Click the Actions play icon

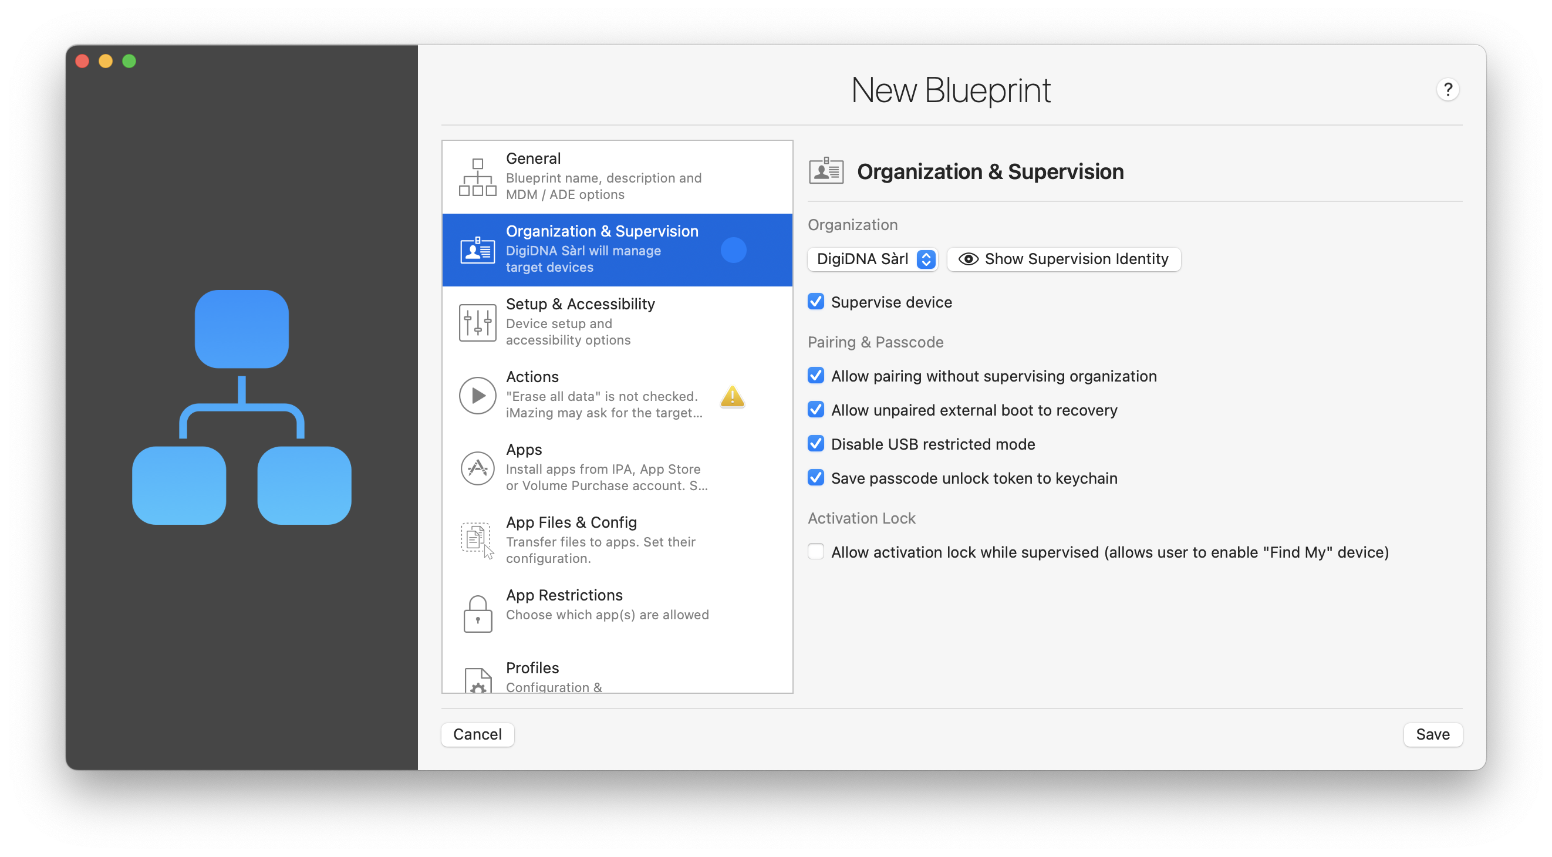[x=477, y=396]
